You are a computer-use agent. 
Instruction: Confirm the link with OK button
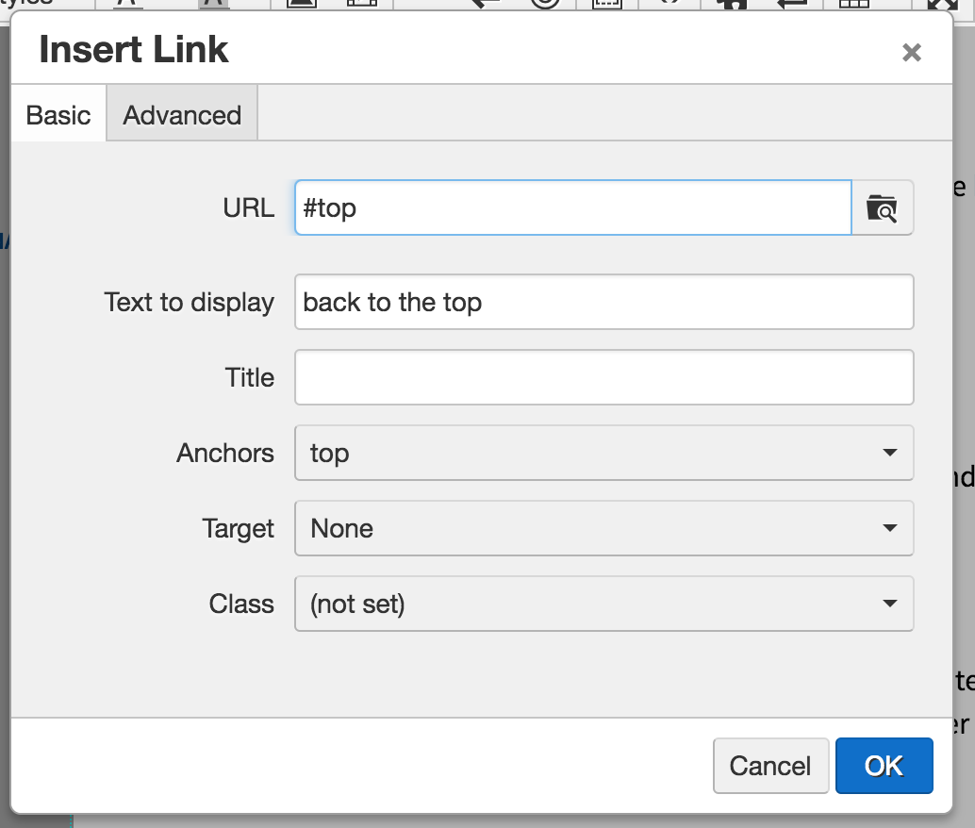click(884, 766)
